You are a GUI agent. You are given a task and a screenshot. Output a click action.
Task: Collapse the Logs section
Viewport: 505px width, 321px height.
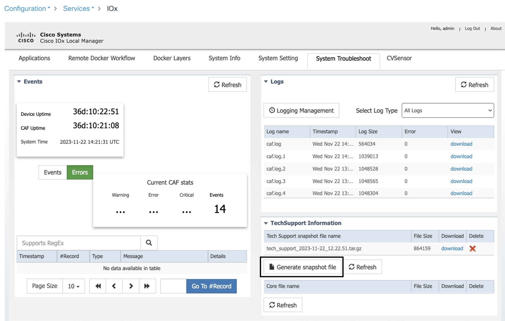(x=266, y=82)
